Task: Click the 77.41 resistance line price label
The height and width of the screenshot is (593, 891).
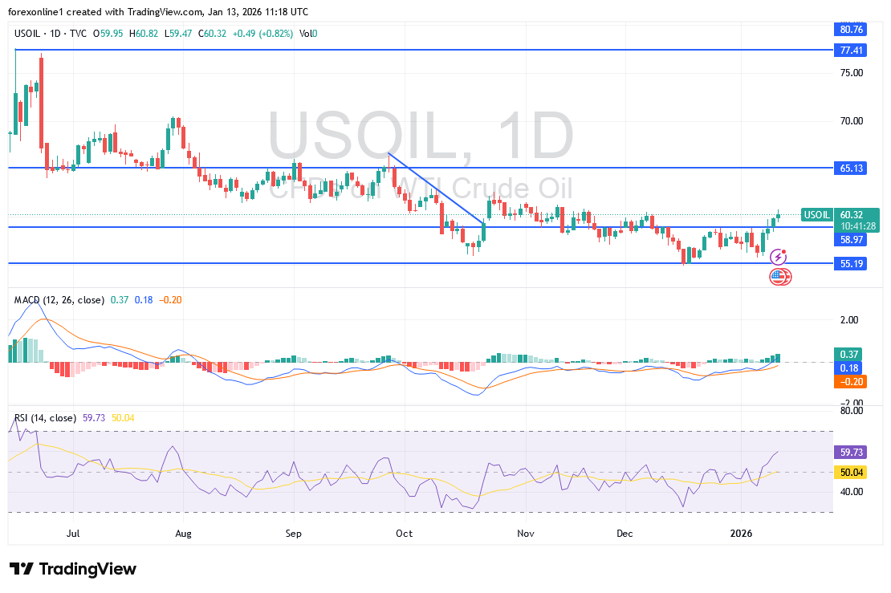Action: [851, 50]
